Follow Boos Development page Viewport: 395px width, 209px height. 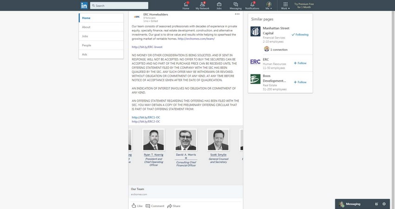click(300, 82)
